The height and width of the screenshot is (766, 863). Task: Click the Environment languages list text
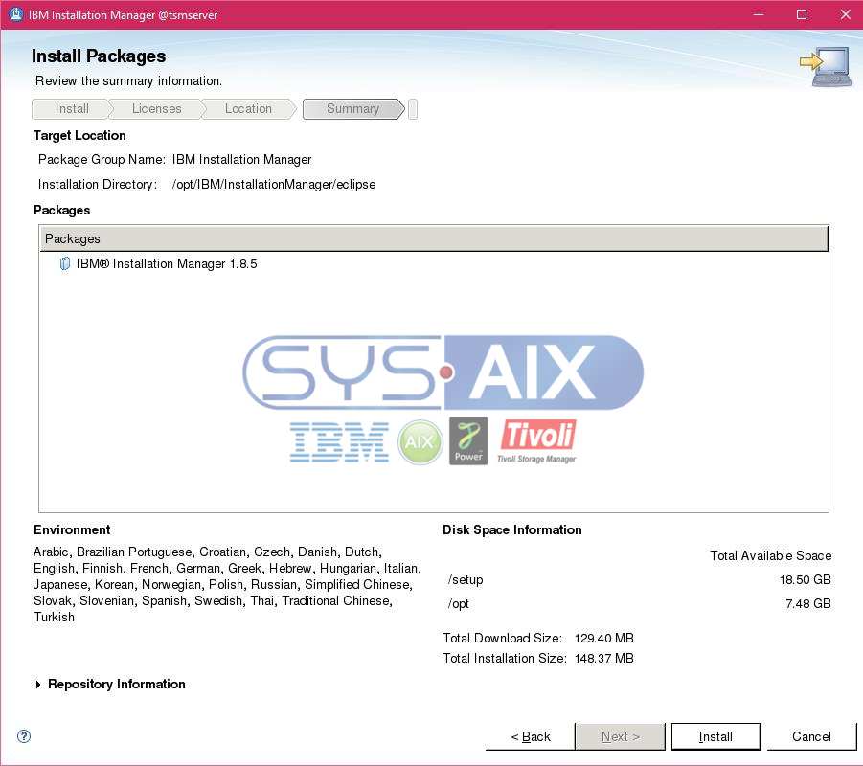click(227, 584)
